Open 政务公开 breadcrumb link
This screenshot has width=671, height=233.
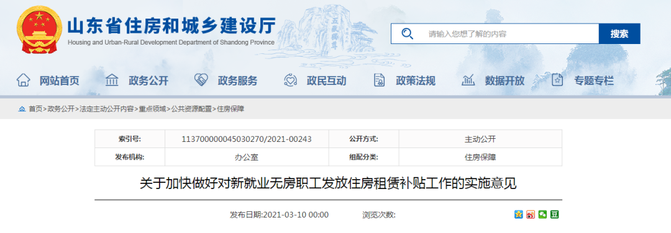[61, 109]
